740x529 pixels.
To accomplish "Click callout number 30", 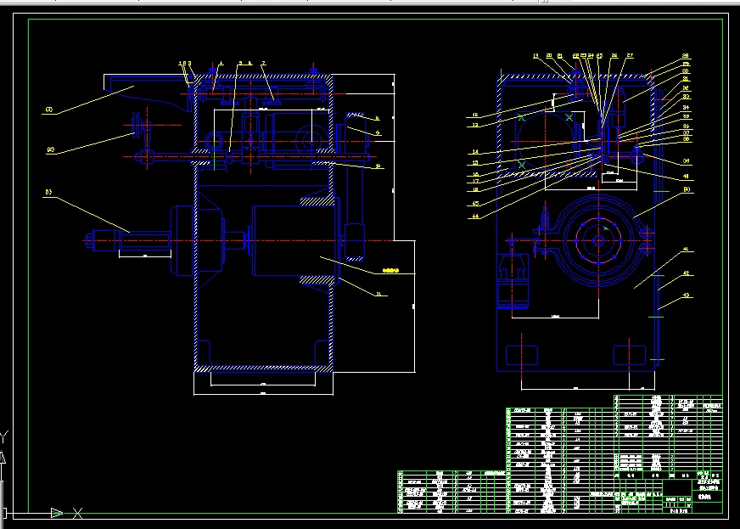I will point(685,71).
